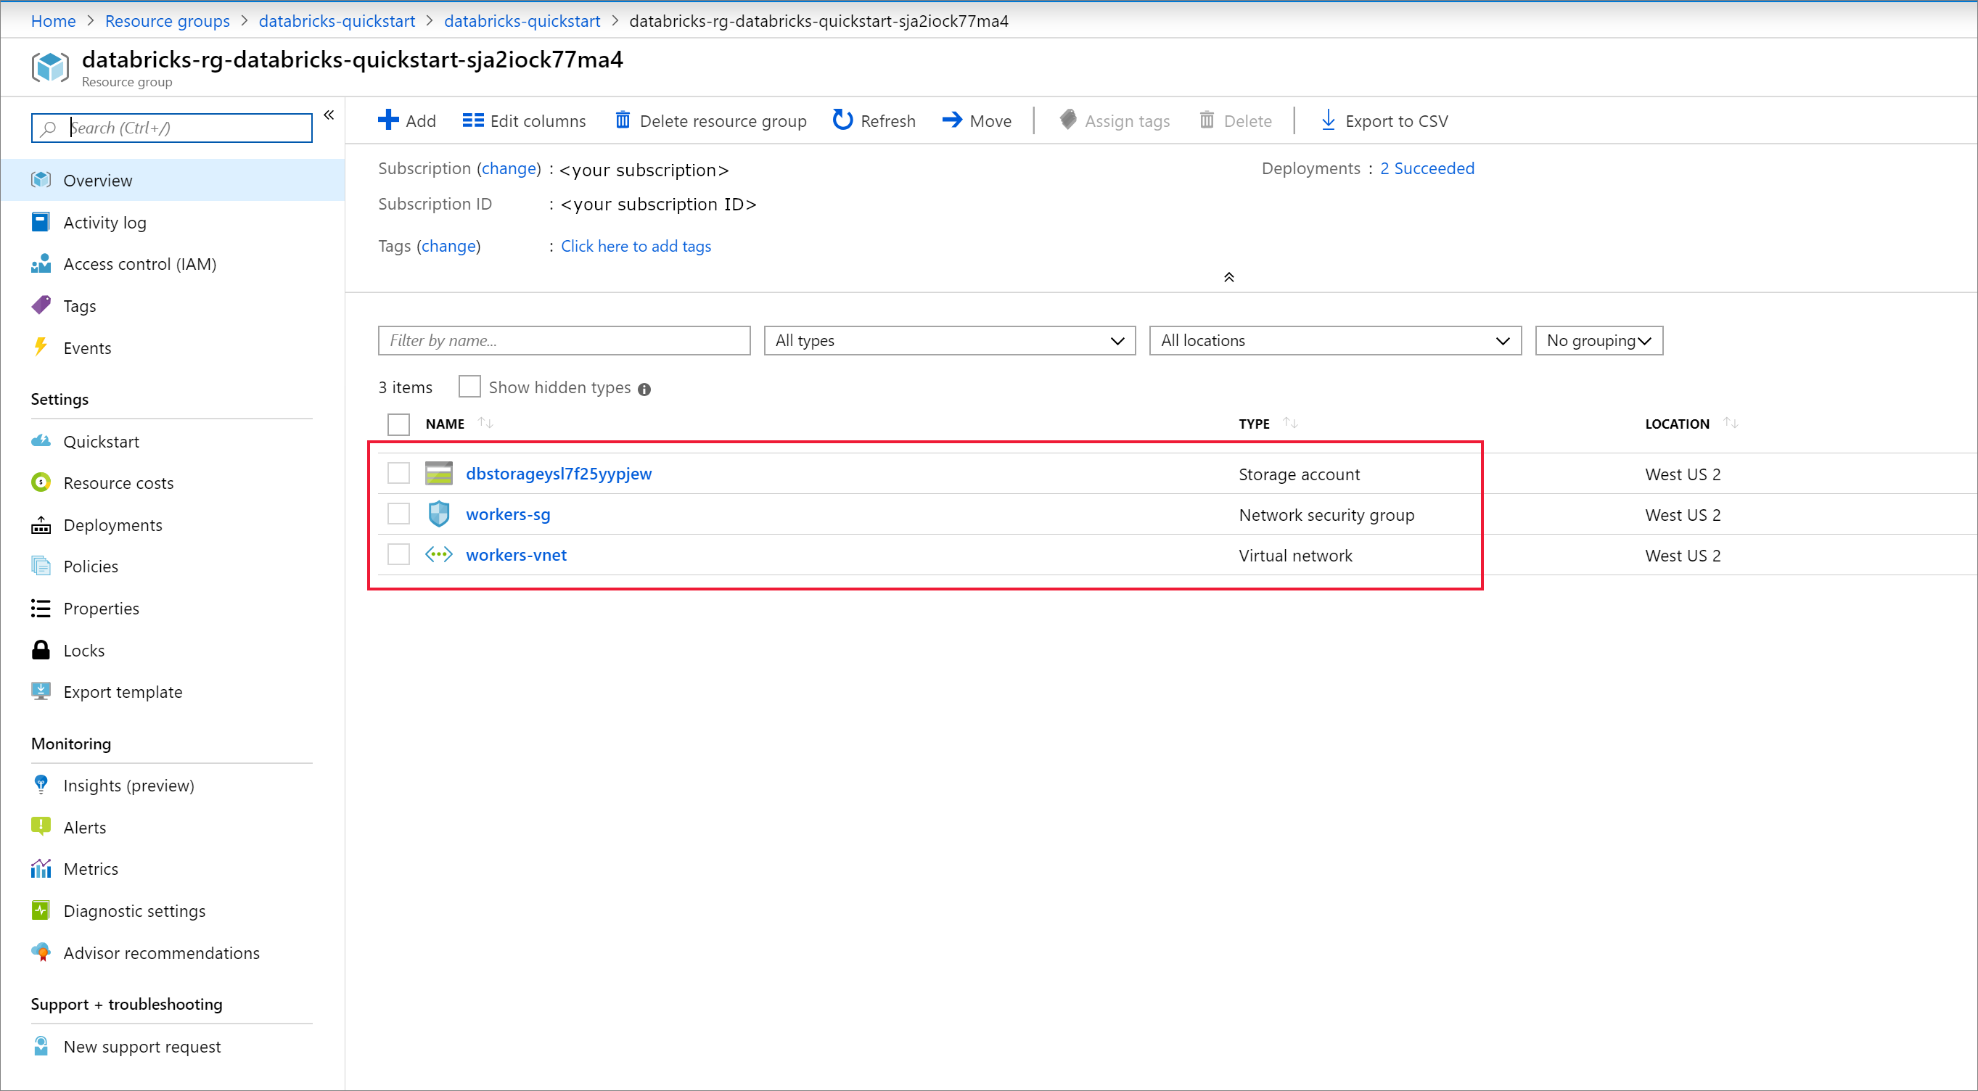Open the Overview menu item

tap(99, 178)
